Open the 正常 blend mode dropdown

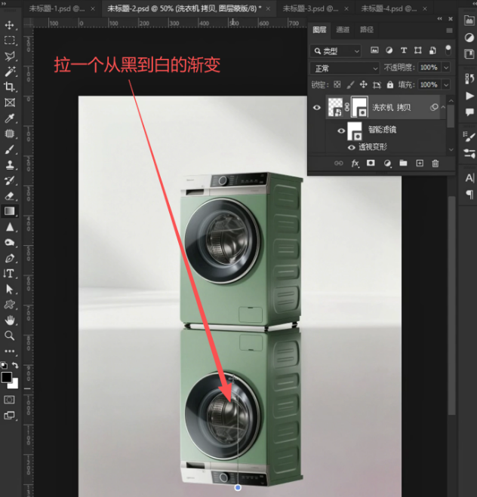coord(344,68)
